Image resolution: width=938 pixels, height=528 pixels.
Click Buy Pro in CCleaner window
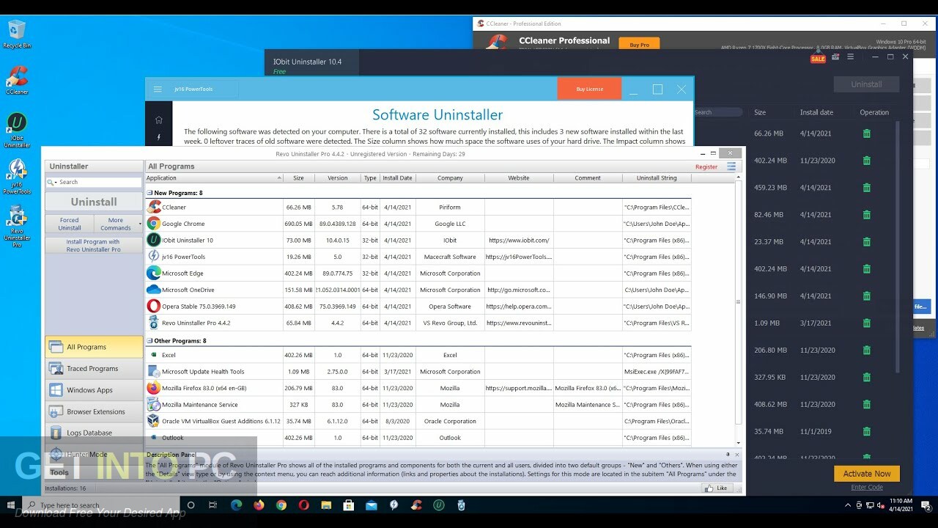coord(639,44)
